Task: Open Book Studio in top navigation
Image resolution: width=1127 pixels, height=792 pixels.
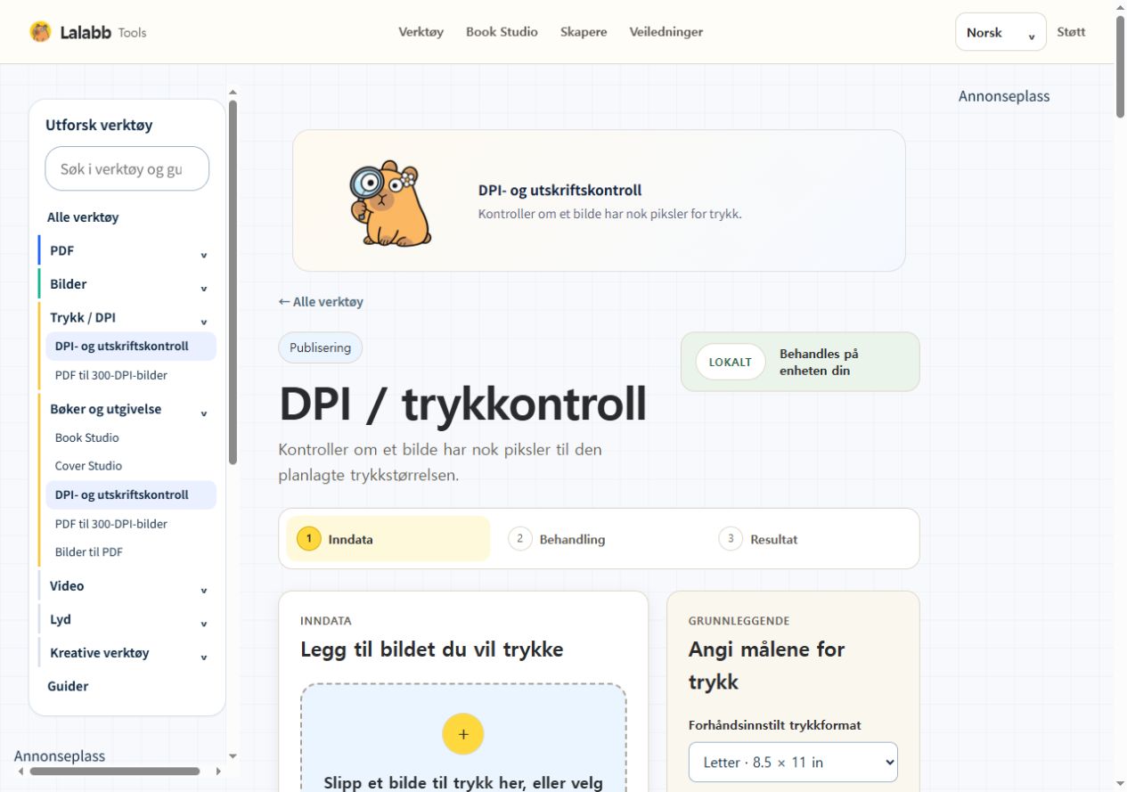Action: pyautogui.click(x=502, y=32)
